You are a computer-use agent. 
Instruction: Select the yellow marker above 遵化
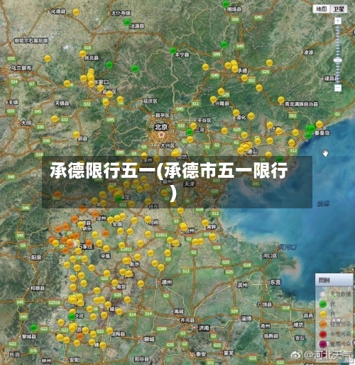click(x=236, y=113)
